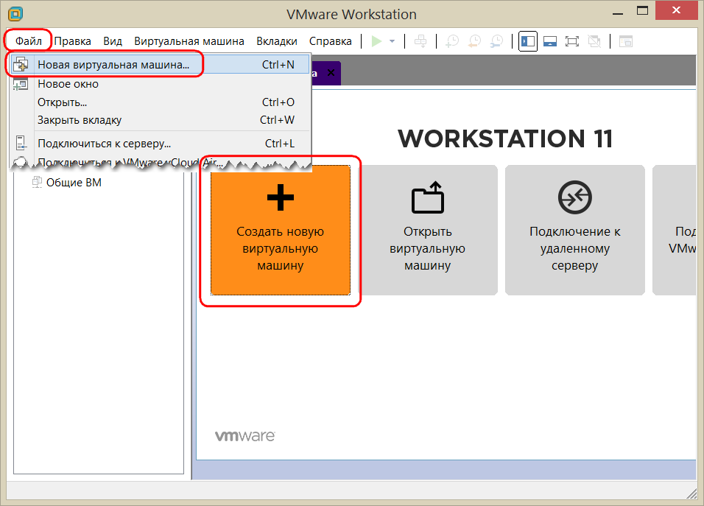Click Создать новую виртуальную машину tile
Viewport: 704px width, 506px height.
pos(281,230)
